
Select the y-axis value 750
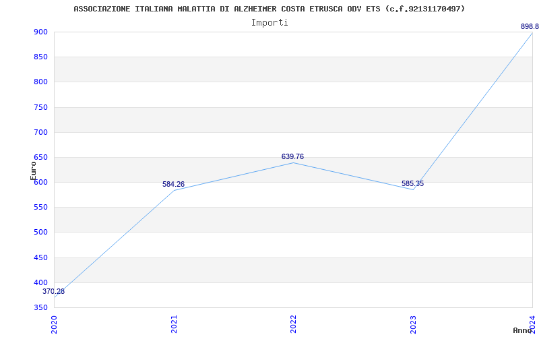[x=40, y=107]
